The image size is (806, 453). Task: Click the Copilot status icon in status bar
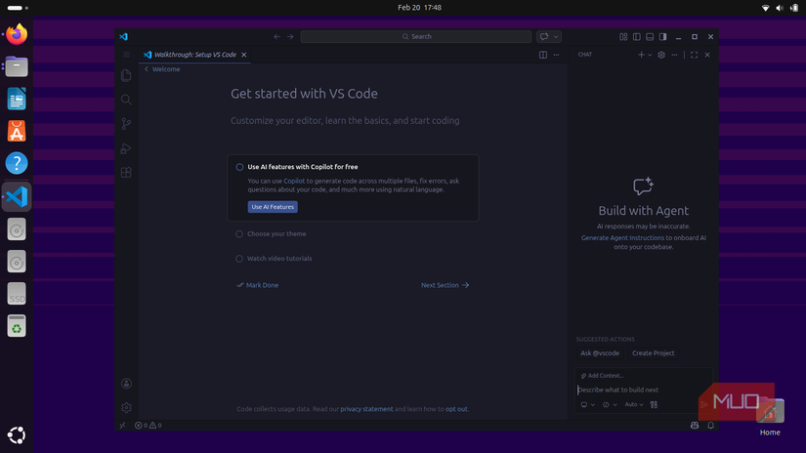pyautogui.click(x=695, y=426)
